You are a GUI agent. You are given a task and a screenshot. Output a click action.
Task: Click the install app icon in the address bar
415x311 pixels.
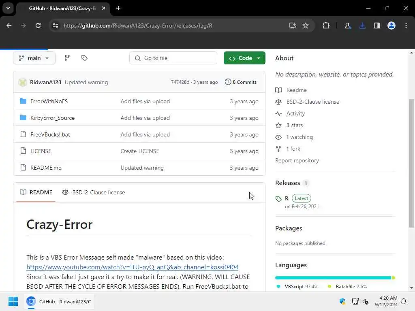pos(293,26)
